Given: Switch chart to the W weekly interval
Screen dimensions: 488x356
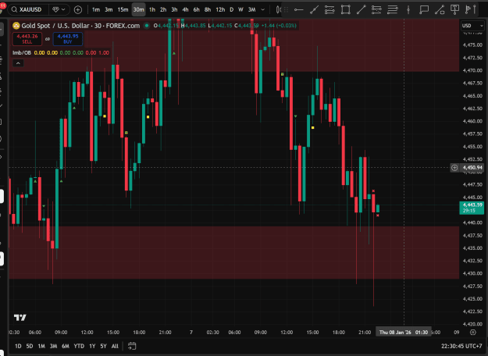Looking at the screenshot, I should click(x=240, y=9).
